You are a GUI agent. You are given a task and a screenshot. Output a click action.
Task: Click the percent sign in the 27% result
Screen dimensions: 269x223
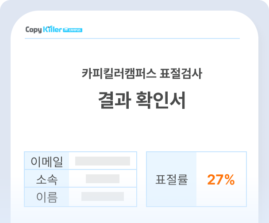click(229, 180)
